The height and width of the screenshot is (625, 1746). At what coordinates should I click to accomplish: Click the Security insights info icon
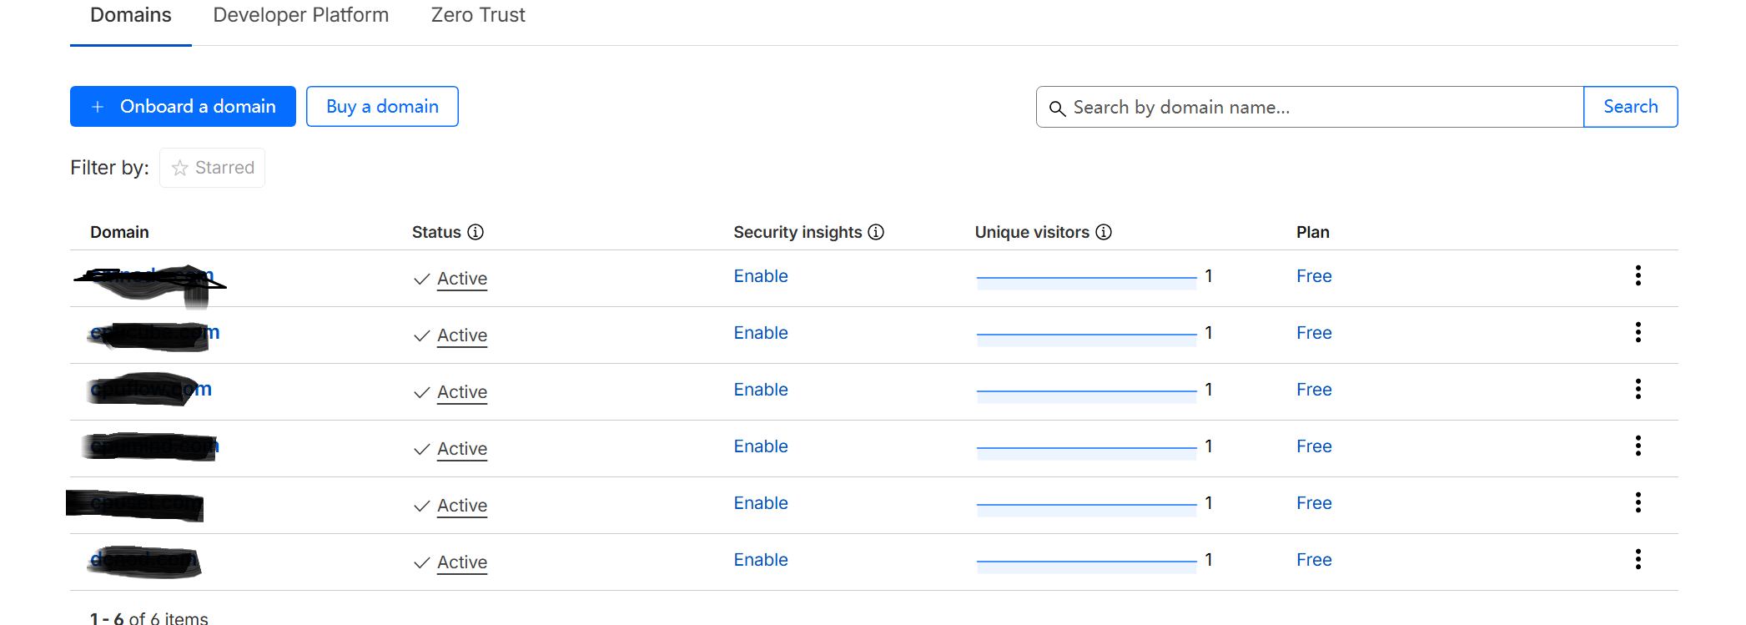[x=876, y=232]
